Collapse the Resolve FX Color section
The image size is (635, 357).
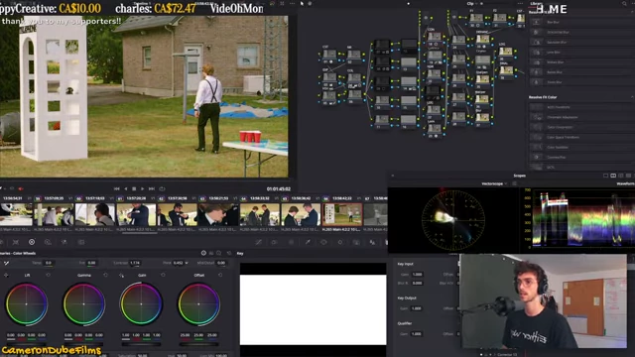633,97
